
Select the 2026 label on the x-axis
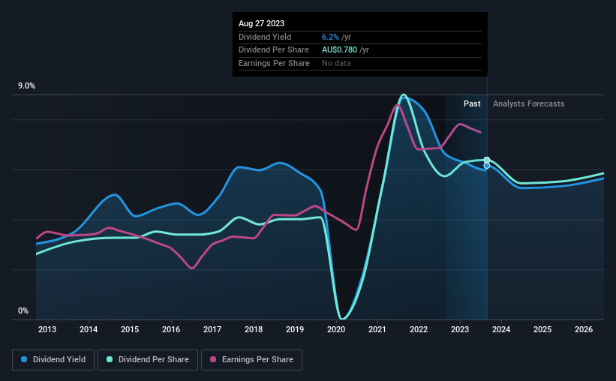pos(584,329)
